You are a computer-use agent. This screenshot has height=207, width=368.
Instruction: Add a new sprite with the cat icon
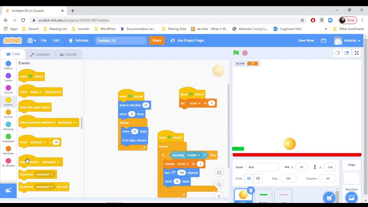point(329,198)
